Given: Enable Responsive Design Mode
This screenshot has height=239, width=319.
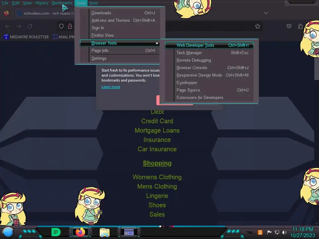Looking at the screenshot, I should pos(209,75).
